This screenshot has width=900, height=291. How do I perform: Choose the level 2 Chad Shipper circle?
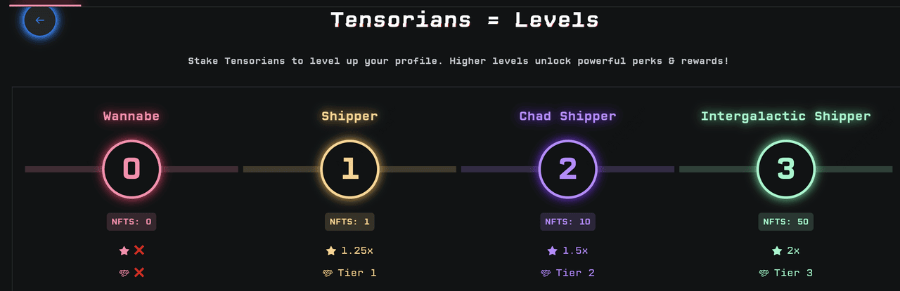(567, 169)
